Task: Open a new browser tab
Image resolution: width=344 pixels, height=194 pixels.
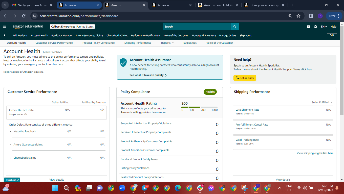Action: 292,5
